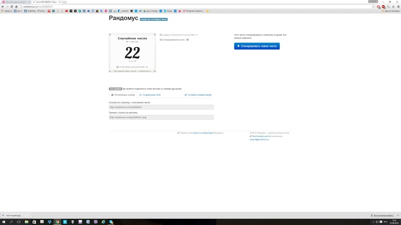Click the bookmark star icon in address bar
Image resolution: width=401 pixels, height=225 pixels.
coord(373,7)
